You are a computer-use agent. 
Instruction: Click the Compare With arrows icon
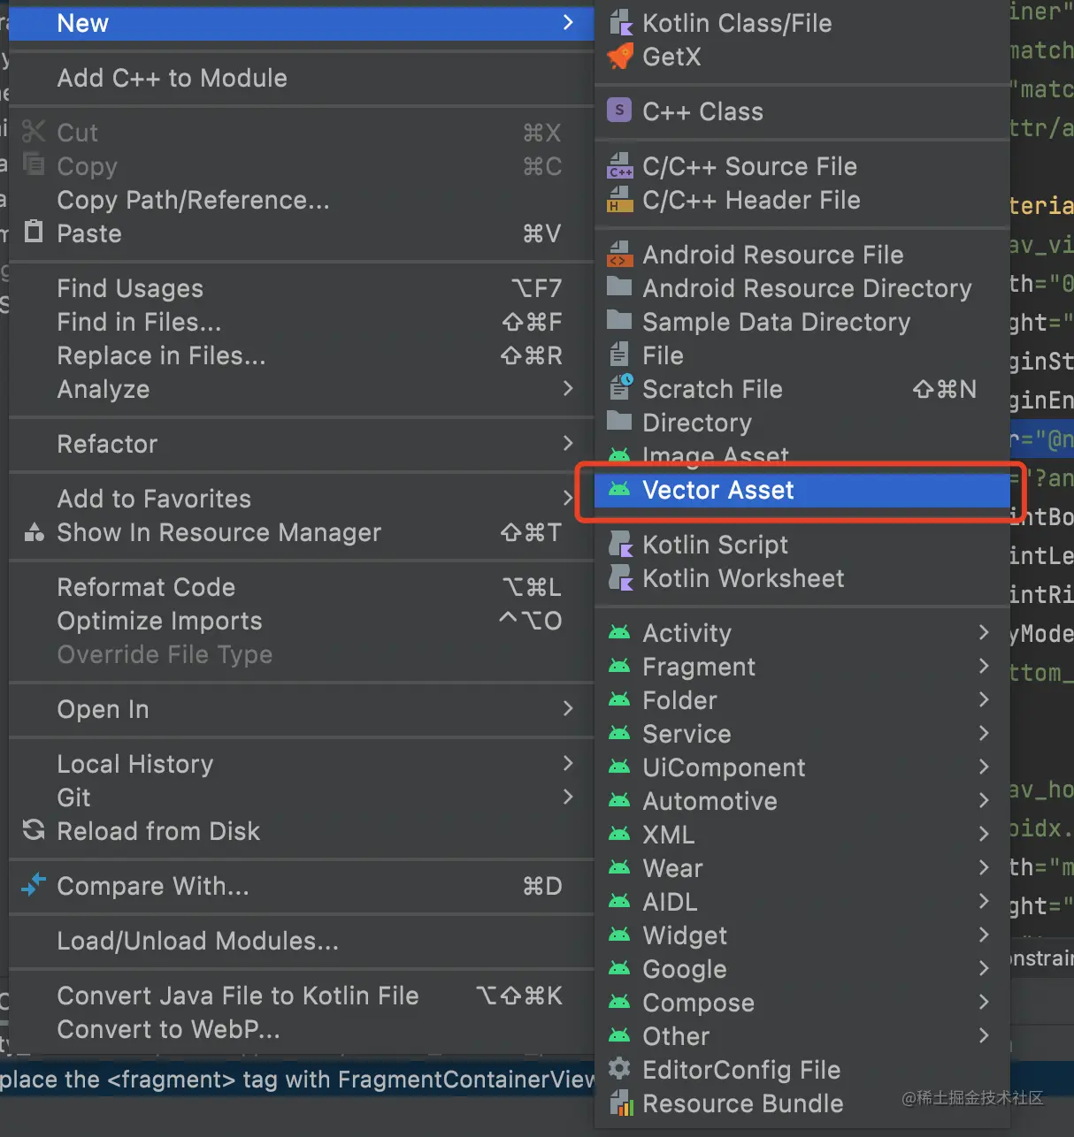click(x=34, y=885)
